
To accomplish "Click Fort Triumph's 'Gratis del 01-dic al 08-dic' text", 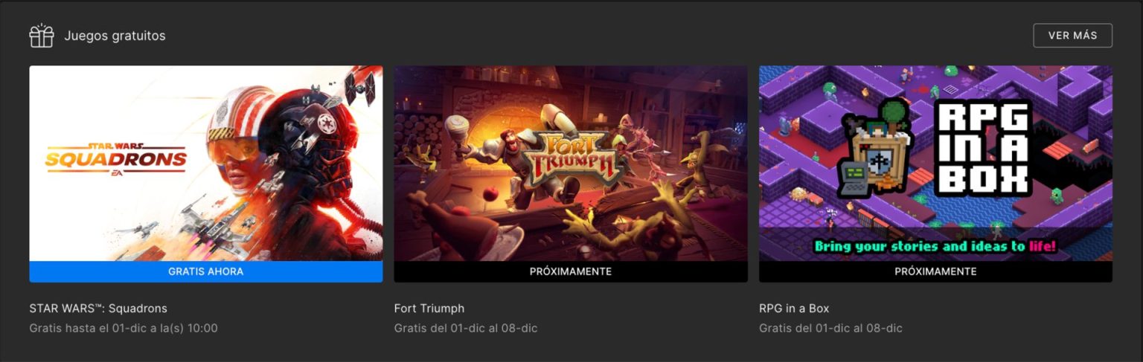I will [x=466, y=328].
